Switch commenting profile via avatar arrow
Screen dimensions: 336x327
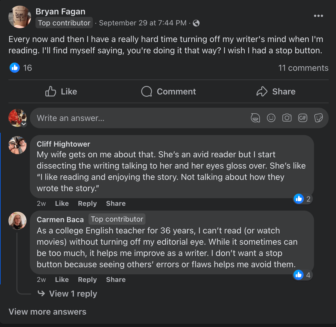[x=24, y=124]
